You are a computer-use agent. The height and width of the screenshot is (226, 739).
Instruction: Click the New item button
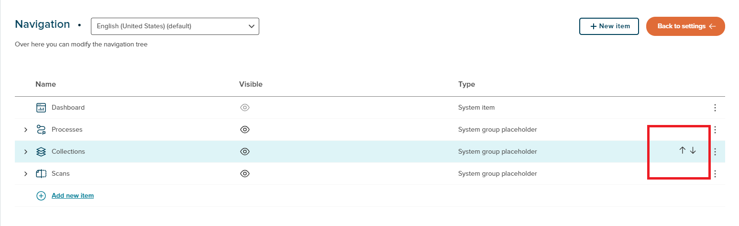609,26
